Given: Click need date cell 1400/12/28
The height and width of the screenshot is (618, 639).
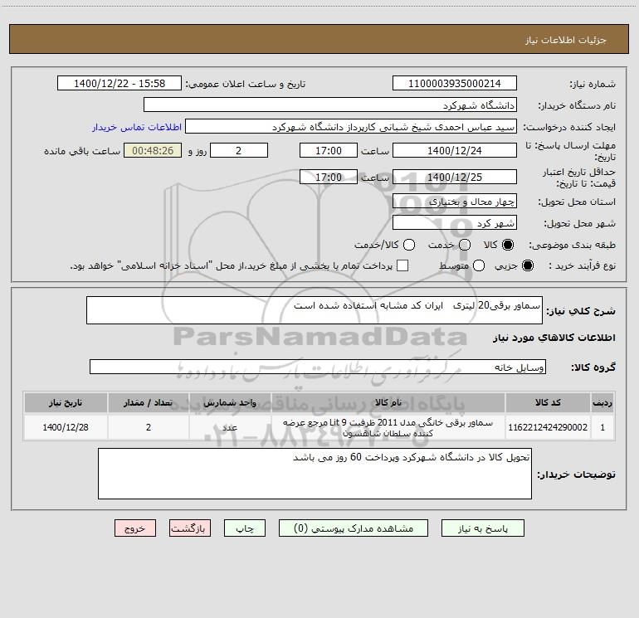Looking at the screenshot, I should (66, 427).
